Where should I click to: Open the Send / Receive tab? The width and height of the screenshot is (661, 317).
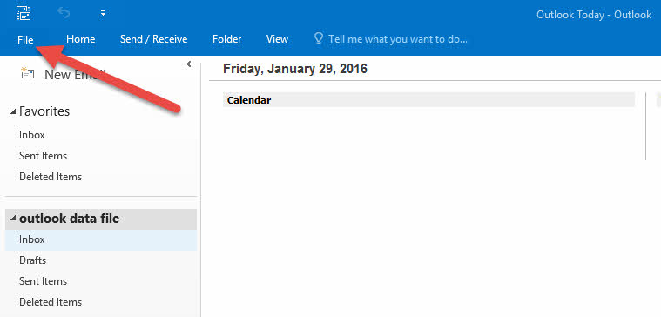click(x=153, y=40)
